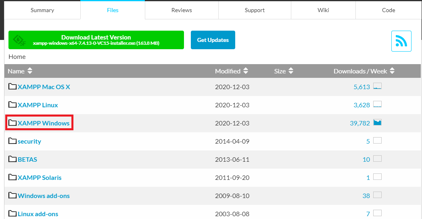Viewport: 422px width, 219px height.
Task: Click the Get Updates button
Action: [x=213, y=40]
